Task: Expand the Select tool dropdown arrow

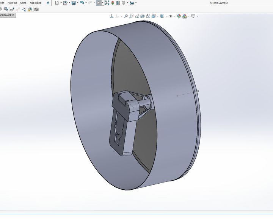Action: click(102, 3)
